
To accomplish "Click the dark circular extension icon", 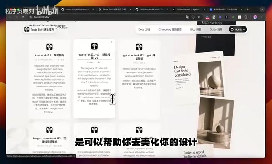I will point(226,17).
